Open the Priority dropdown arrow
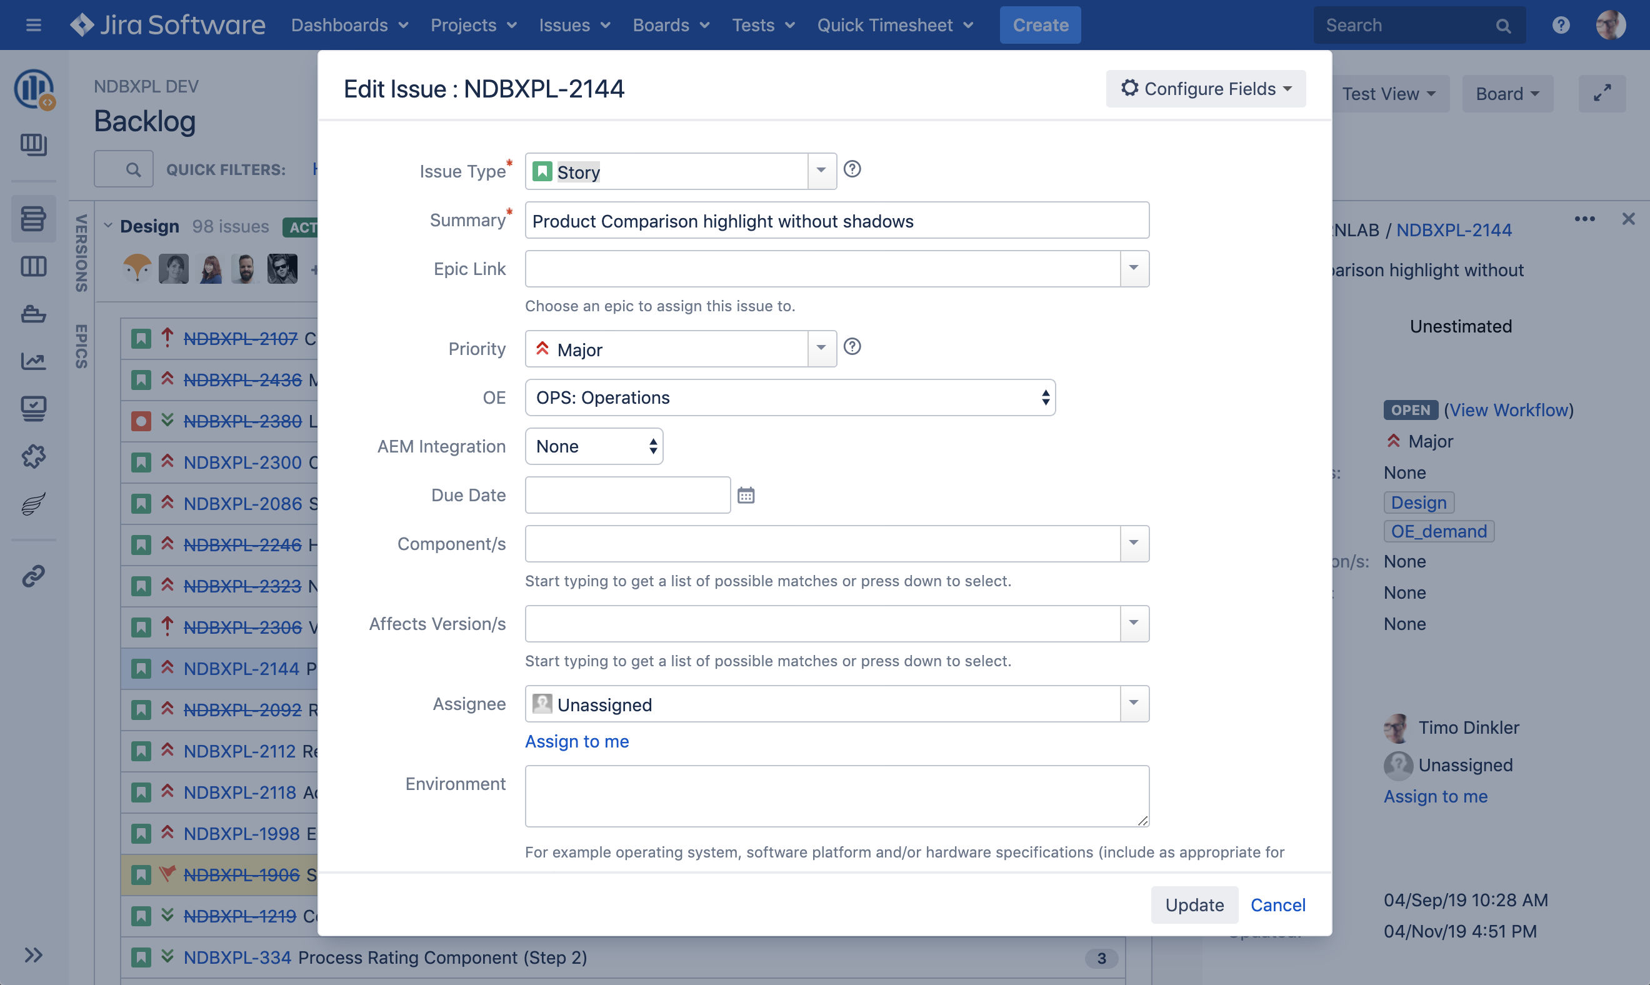 point(822,349)
